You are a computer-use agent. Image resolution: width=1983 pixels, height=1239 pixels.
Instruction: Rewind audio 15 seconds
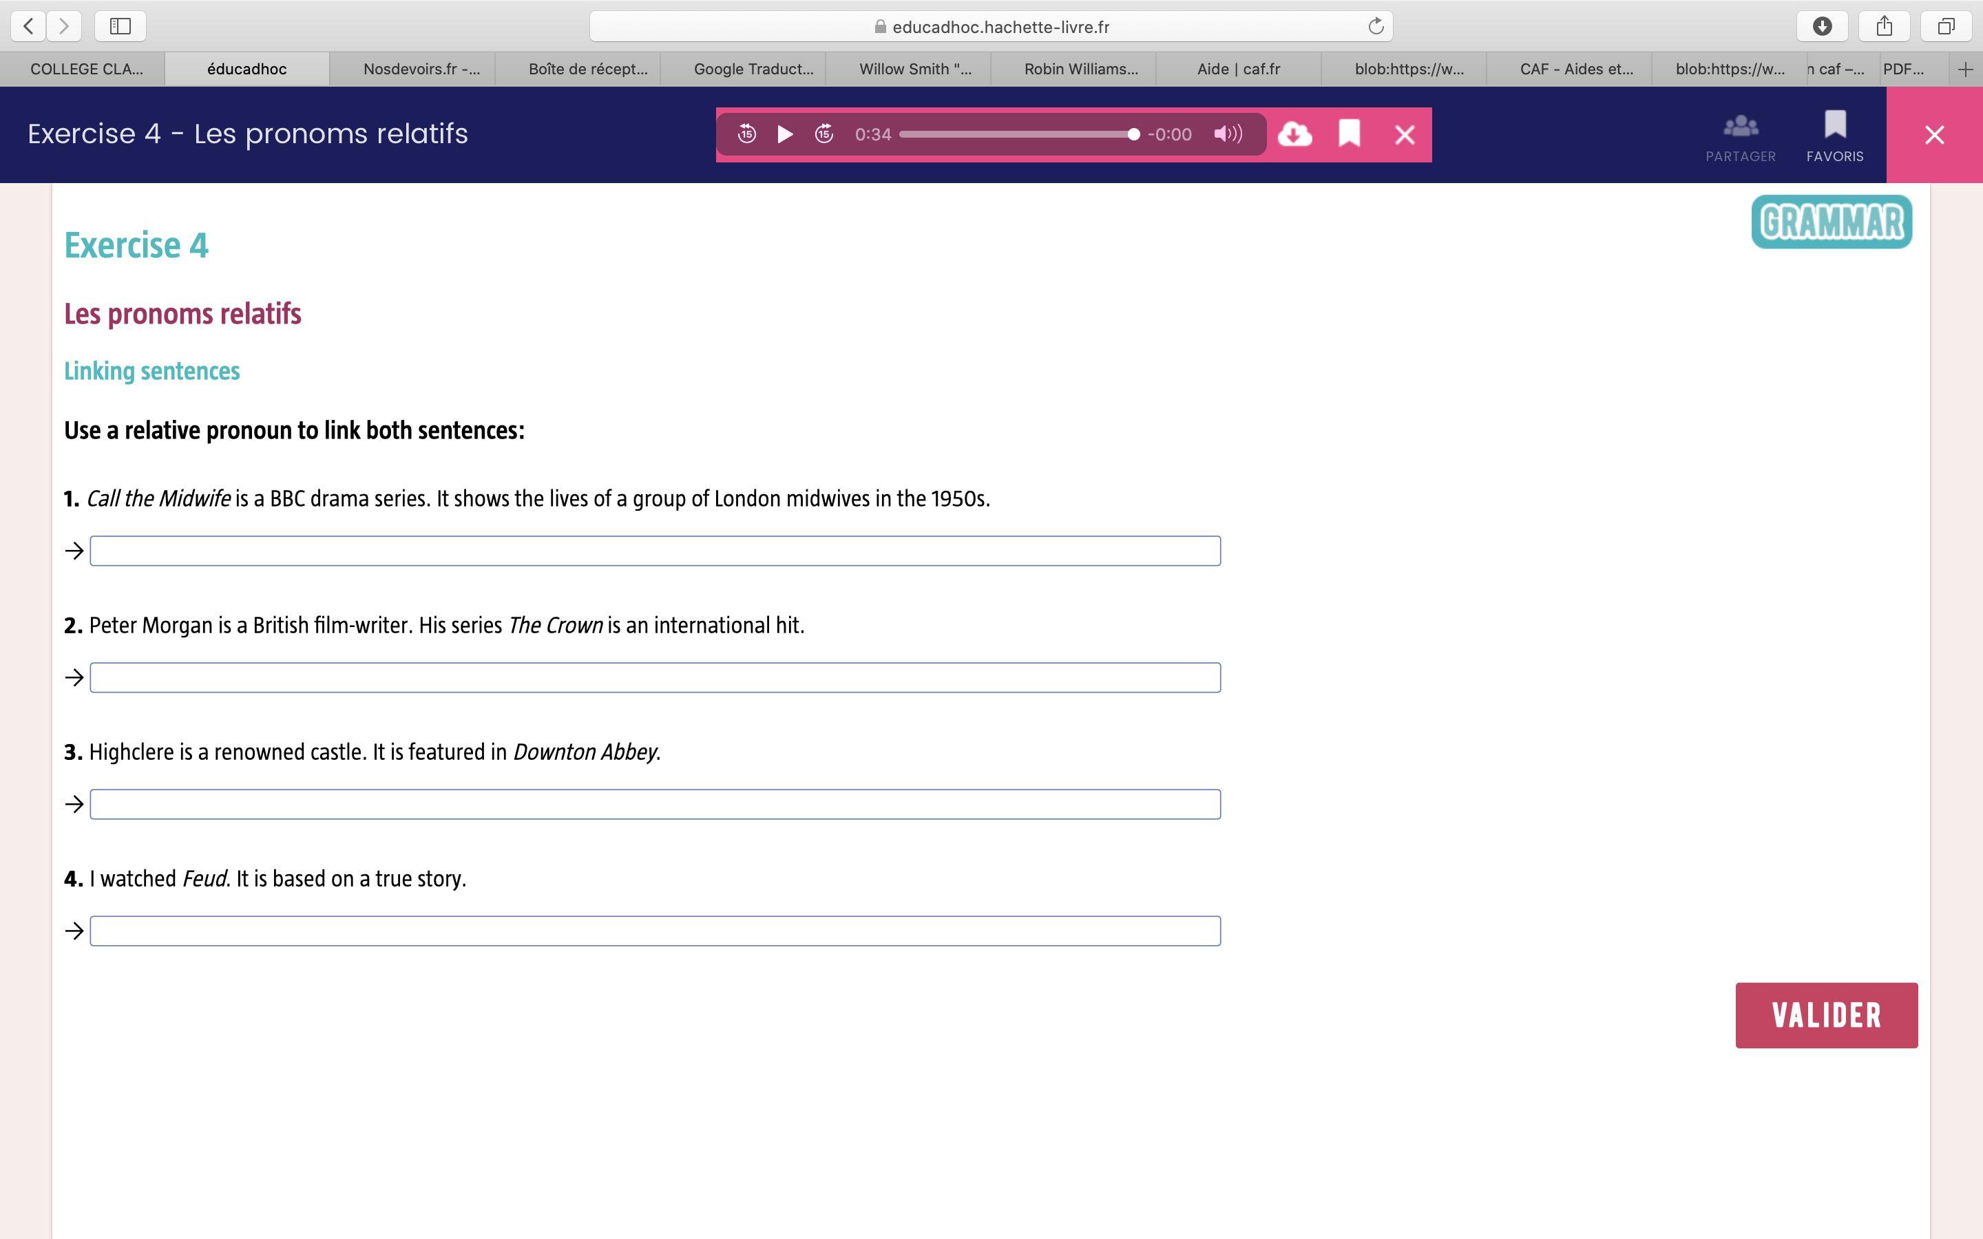click(x=746, y=134)
